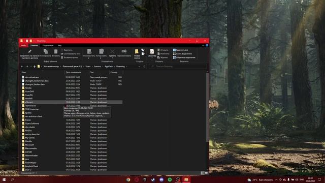The width and height of the screenshot is (325, 183).
Task: Open the Свойства (Properties) dropdown arrow
Action: pyautogui.click(x=152, y=58)
